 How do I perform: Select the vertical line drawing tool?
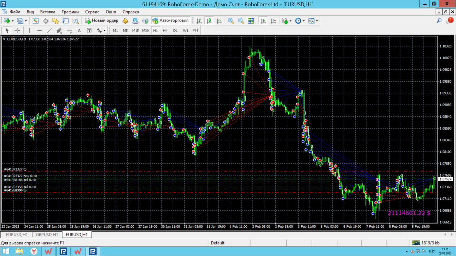[x=29, y=30]
